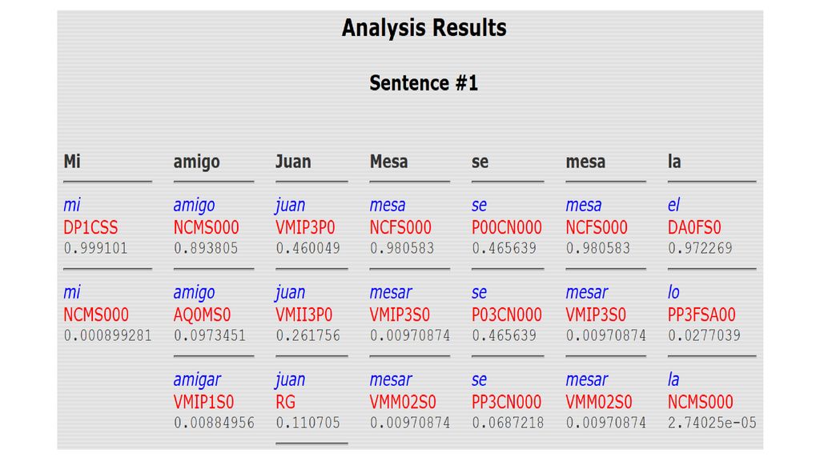Screen dimensions: 820x461
Task: Select tag P00CN000 under se
Action: coord(507,227)
